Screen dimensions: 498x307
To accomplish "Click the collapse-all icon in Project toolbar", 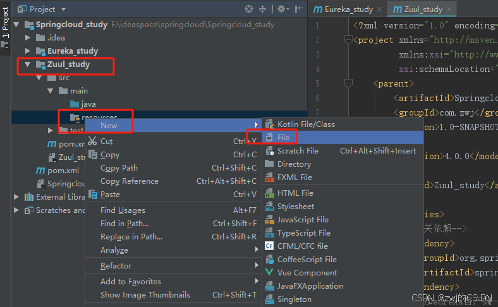I will (x=263, y=9).
